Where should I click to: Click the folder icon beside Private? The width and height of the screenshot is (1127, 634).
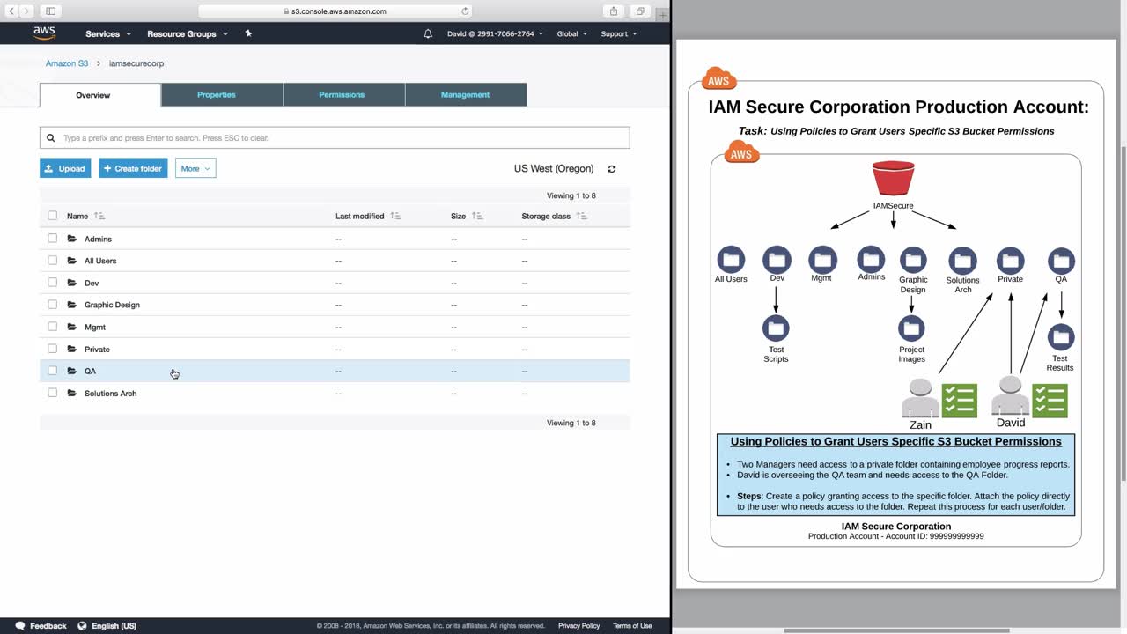[72, 349]
